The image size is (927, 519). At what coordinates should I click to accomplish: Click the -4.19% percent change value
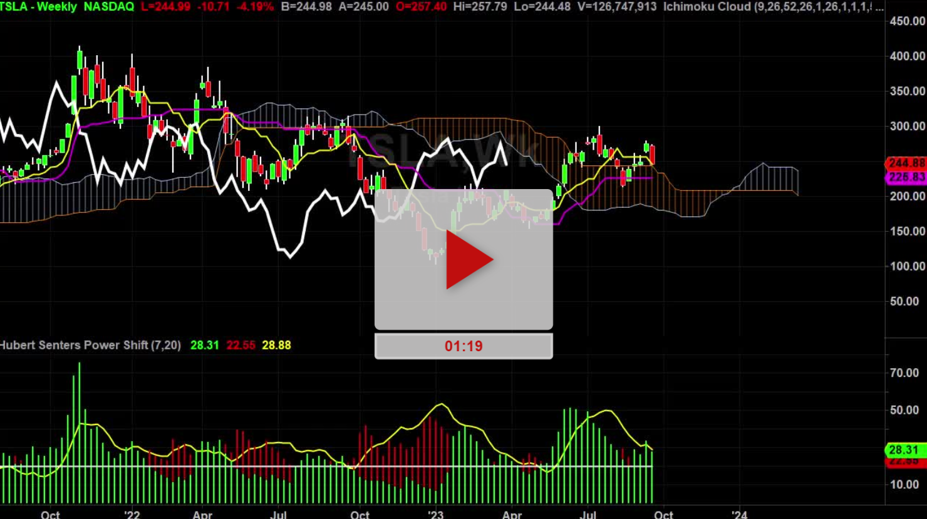coord(255,7)
